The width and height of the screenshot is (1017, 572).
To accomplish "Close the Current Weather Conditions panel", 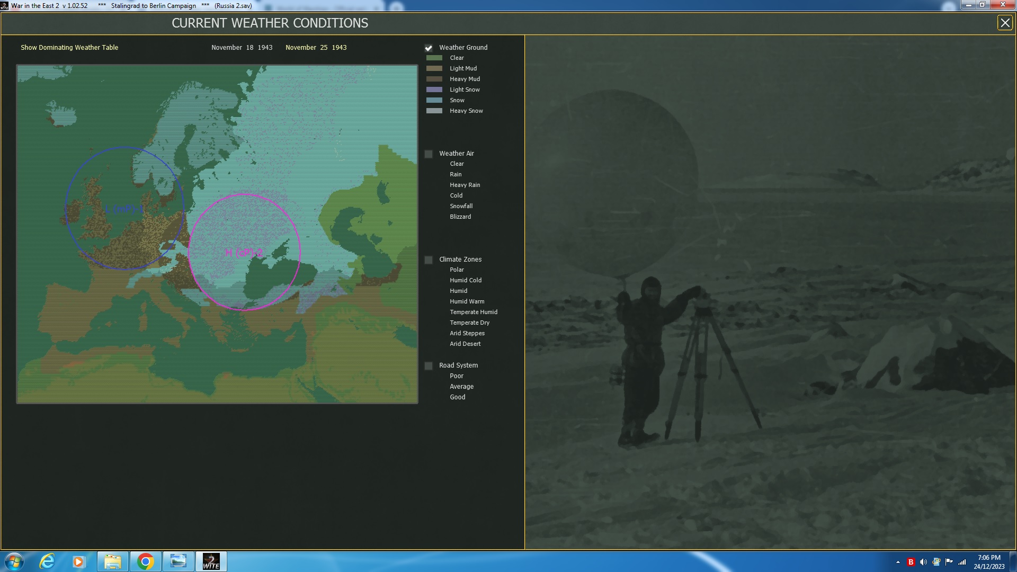I will point(1004,23).
